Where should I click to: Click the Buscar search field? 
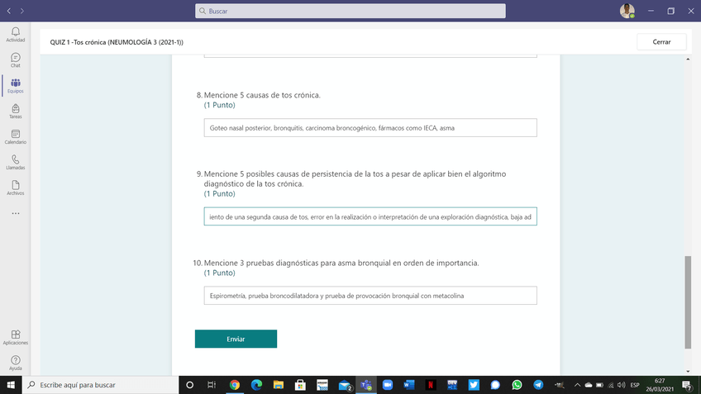coord(350,11)
